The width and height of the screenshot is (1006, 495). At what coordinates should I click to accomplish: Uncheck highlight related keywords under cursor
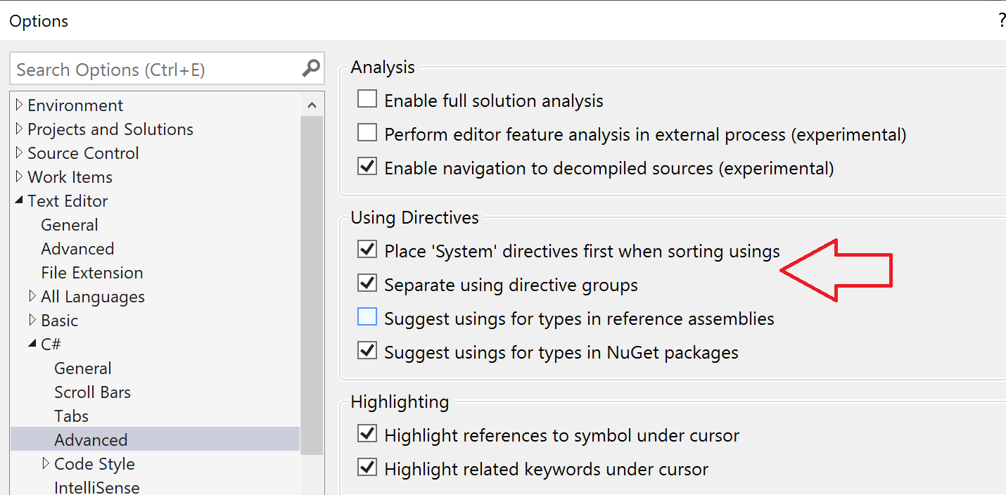pyautogui.click(x=366, y=468)
